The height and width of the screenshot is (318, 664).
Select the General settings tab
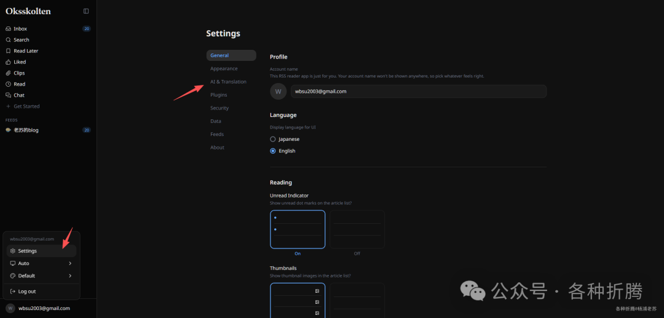231,55
